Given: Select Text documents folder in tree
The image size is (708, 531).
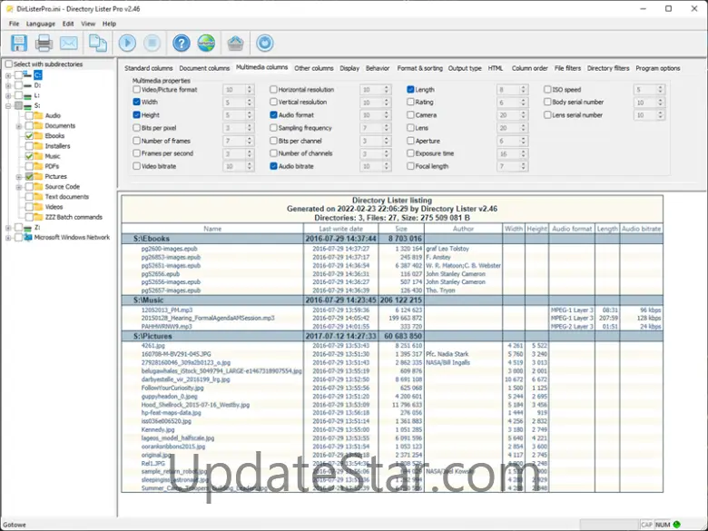Looking at the screenshot, I should [x=67, y=197].
